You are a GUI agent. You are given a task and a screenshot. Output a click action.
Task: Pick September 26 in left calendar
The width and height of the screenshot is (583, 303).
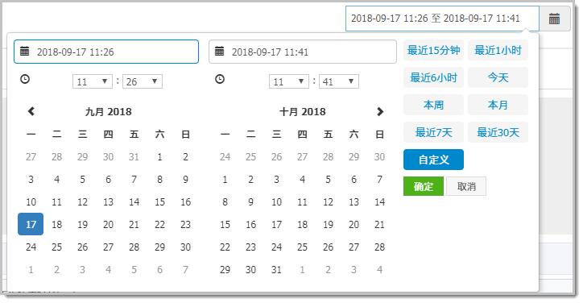[83, 247]
